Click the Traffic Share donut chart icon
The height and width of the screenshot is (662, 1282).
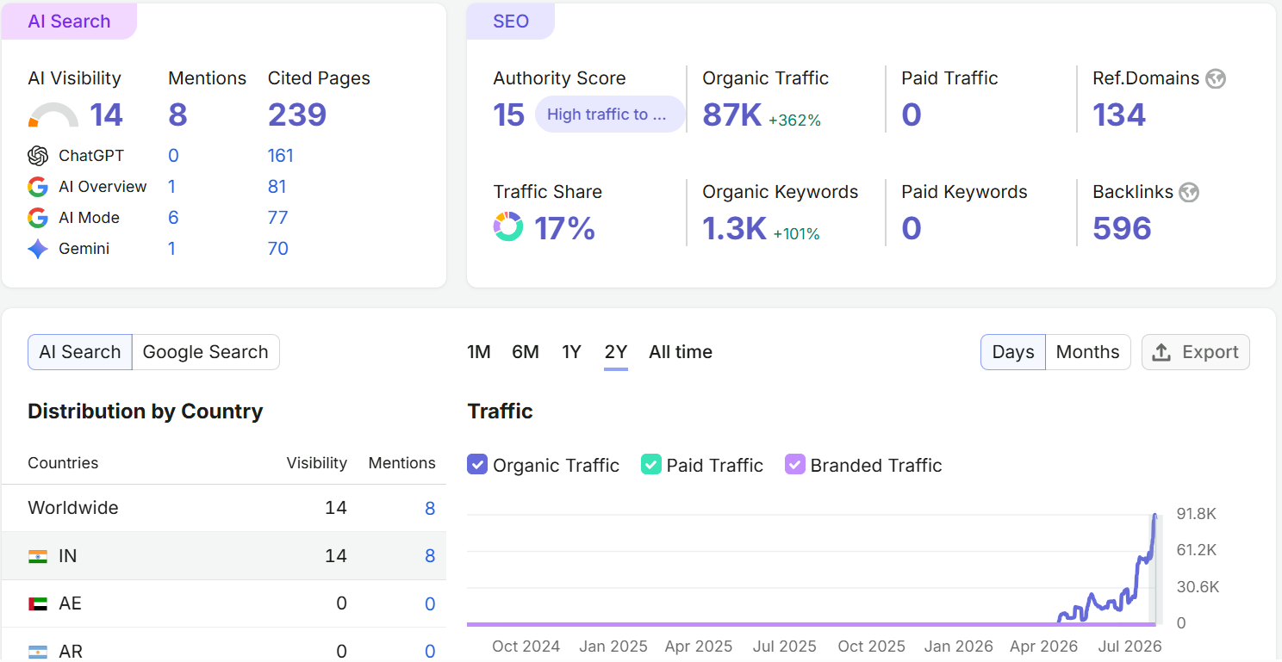508,227
